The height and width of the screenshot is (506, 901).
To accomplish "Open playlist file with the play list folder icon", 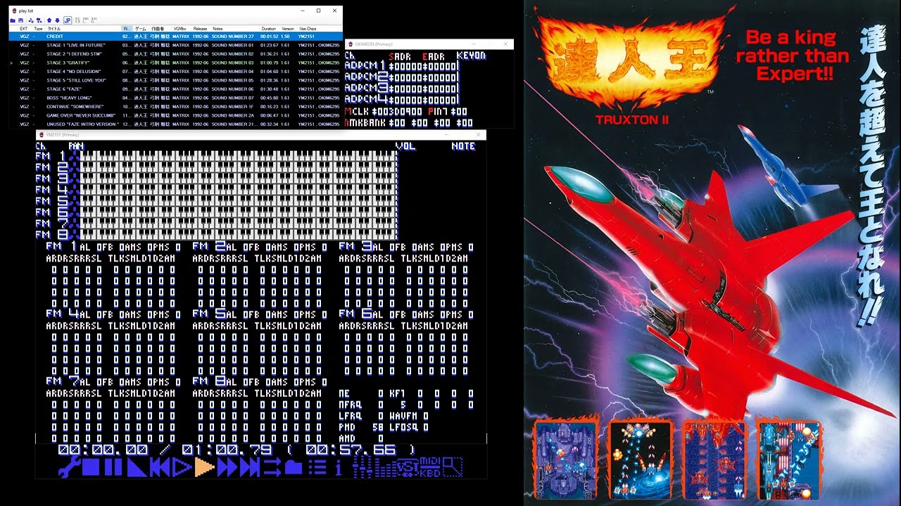I will (x=13, y=20).
